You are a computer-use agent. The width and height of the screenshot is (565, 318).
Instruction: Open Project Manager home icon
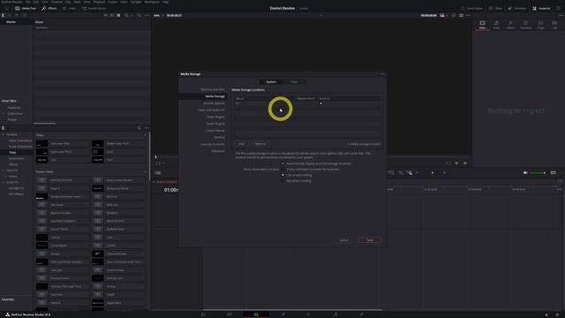coord(546,314)
